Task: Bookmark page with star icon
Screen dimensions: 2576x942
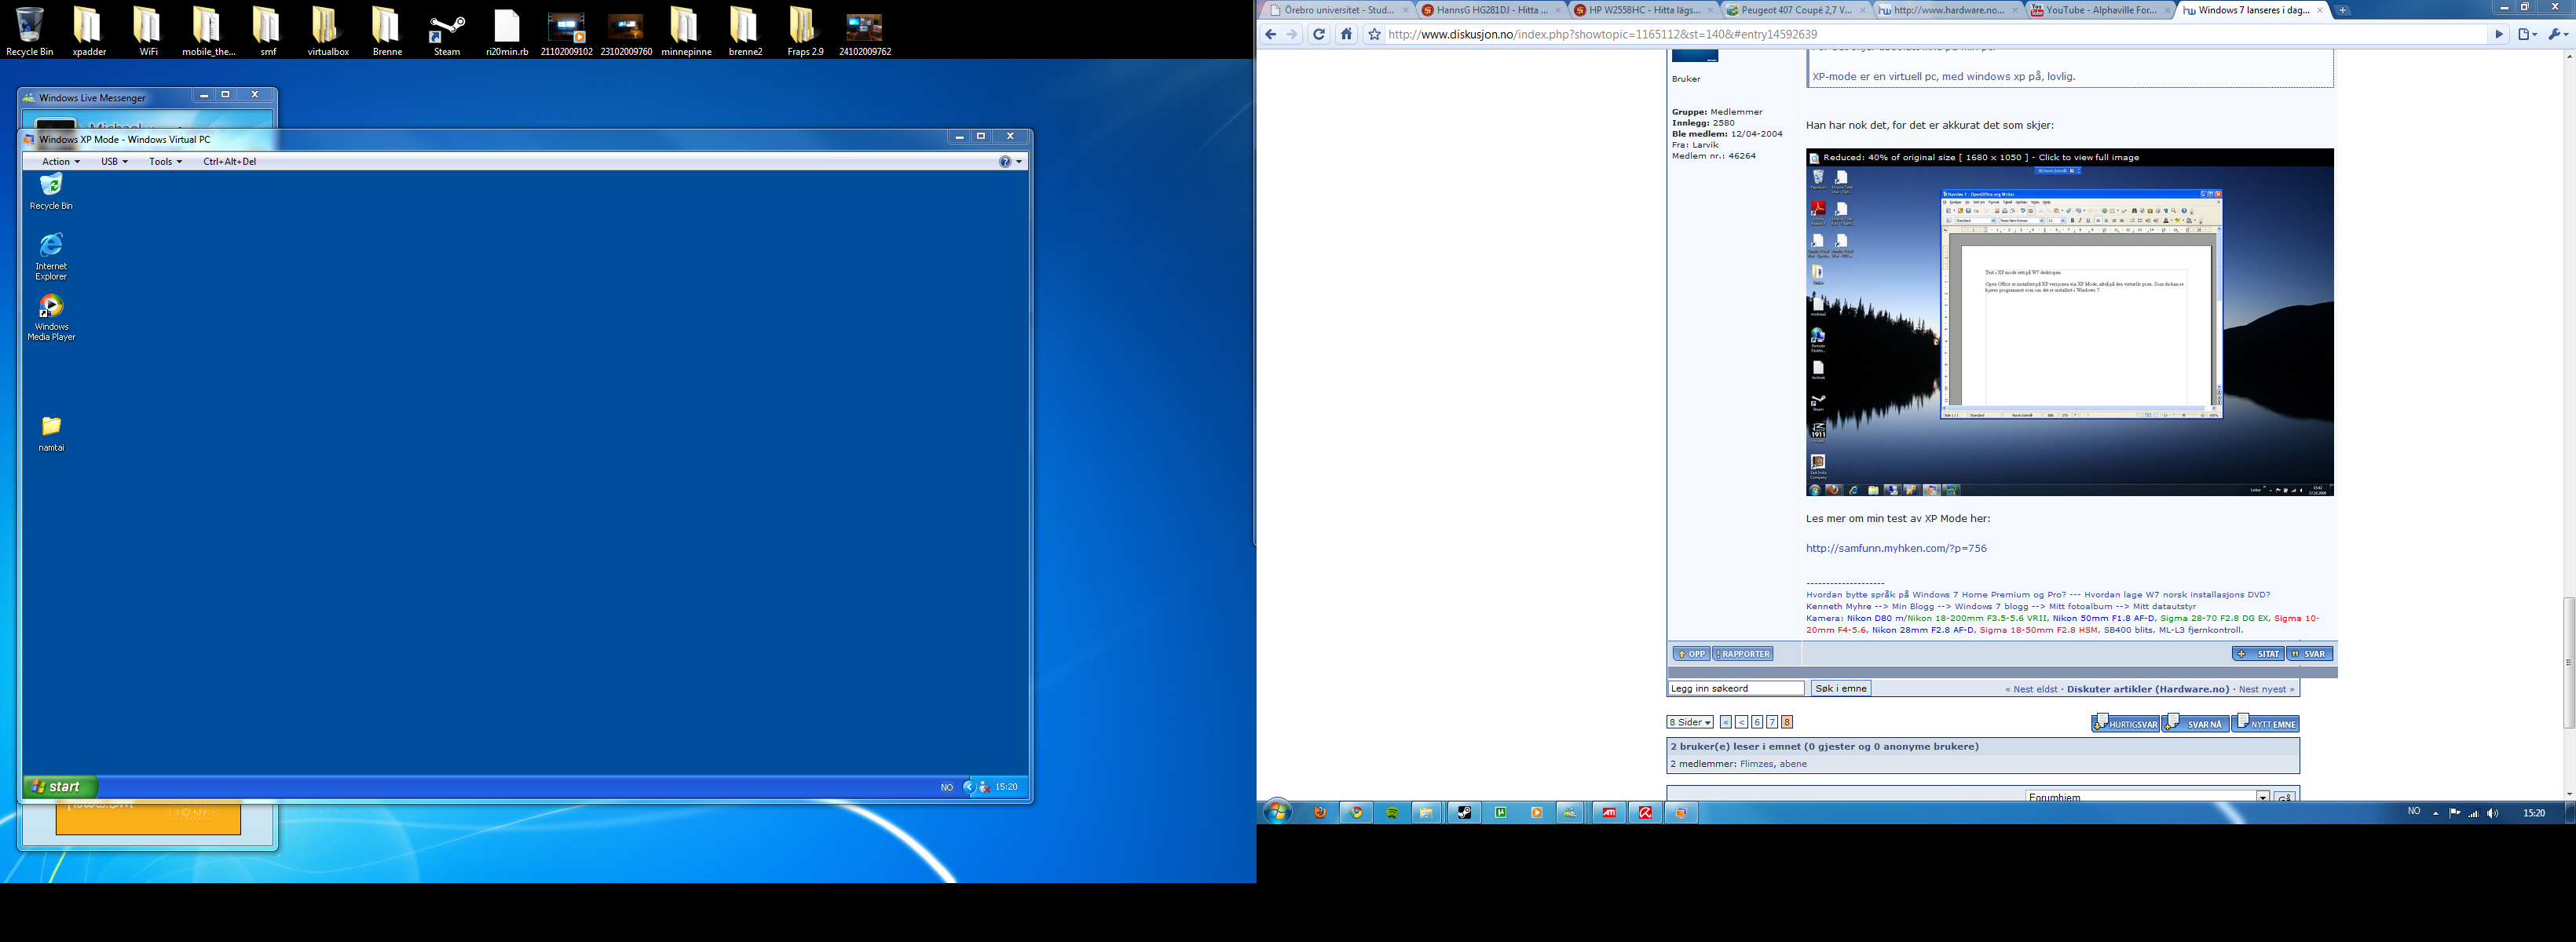Action: pyautogui.click(x=1374, y=34)
